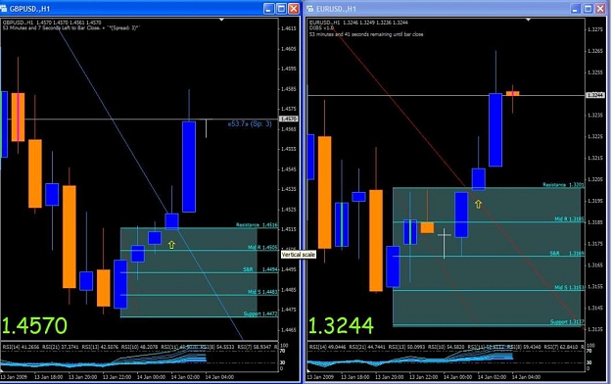This screenshot has height=384, width=612.
Task: Click the Mid S 1.3153 label
Action: [570, 288]
